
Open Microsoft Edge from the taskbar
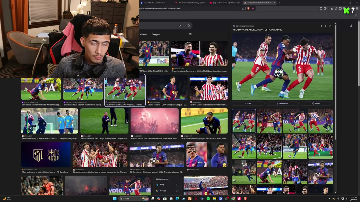tap(177, 199)
